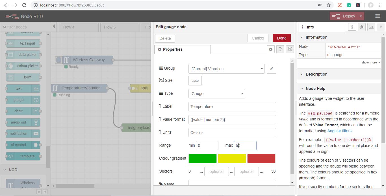The width and height of the screenshot is (386, 196).
Task: Click the Done button
Action: coord(282,38)
